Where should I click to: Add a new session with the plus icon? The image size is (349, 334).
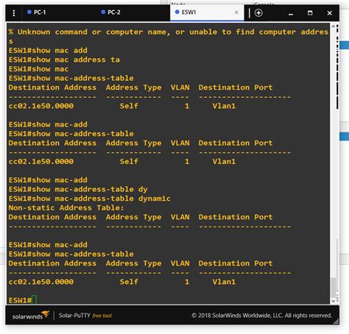(258, 13)
